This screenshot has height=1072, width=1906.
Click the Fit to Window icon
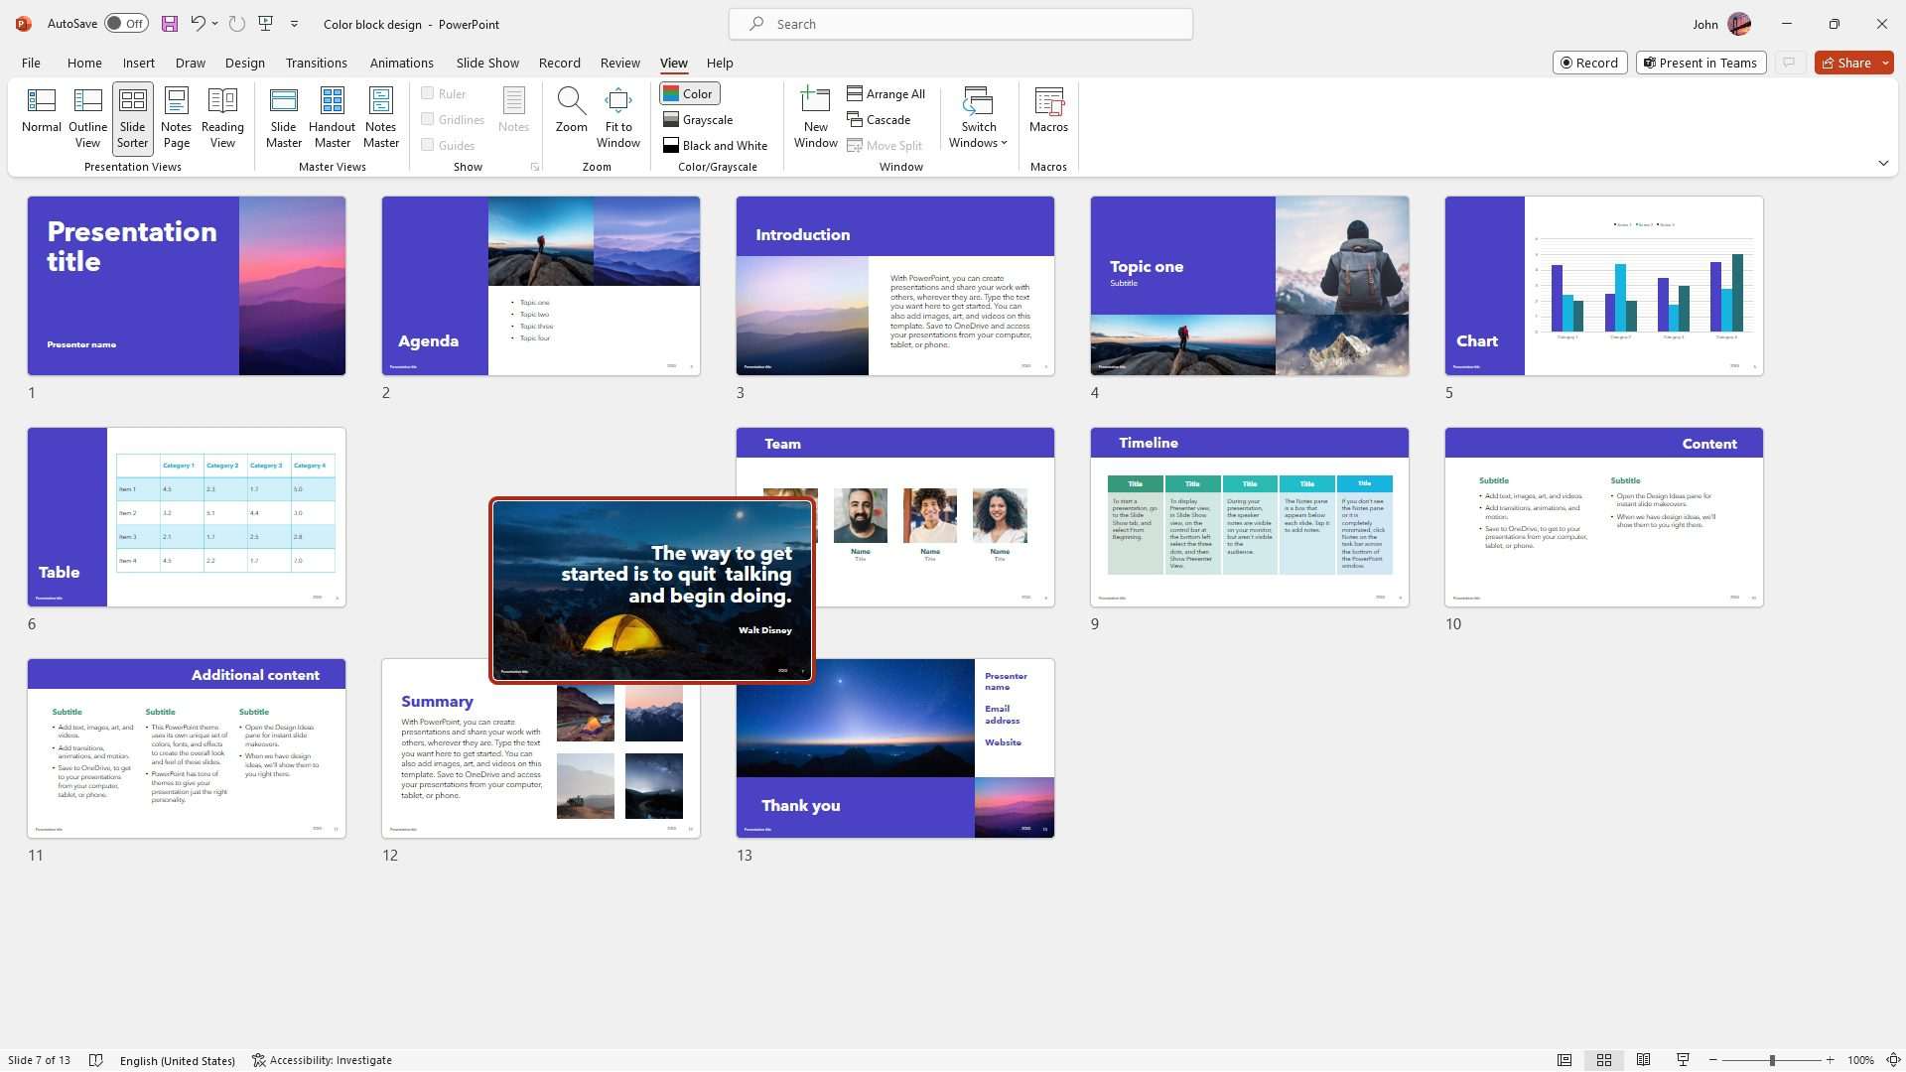[x=618, y=116]
